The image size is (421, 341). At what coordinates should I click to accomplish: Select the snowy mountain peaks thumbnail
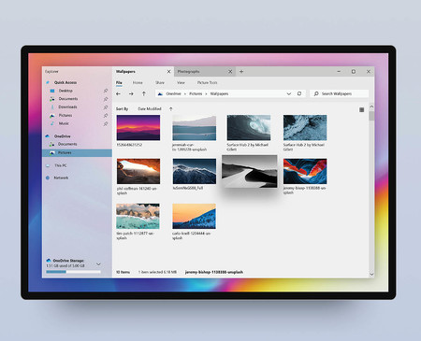195,171
